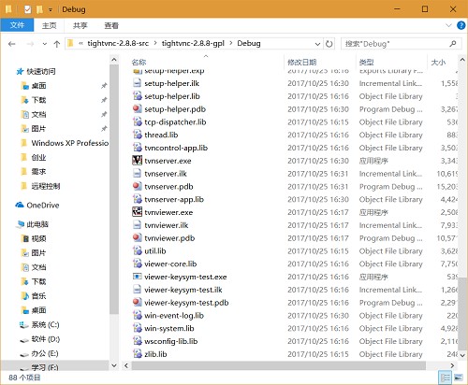468x385 pixels.
Task: Expand the address bar history dropdown
Action: [317, 44]
